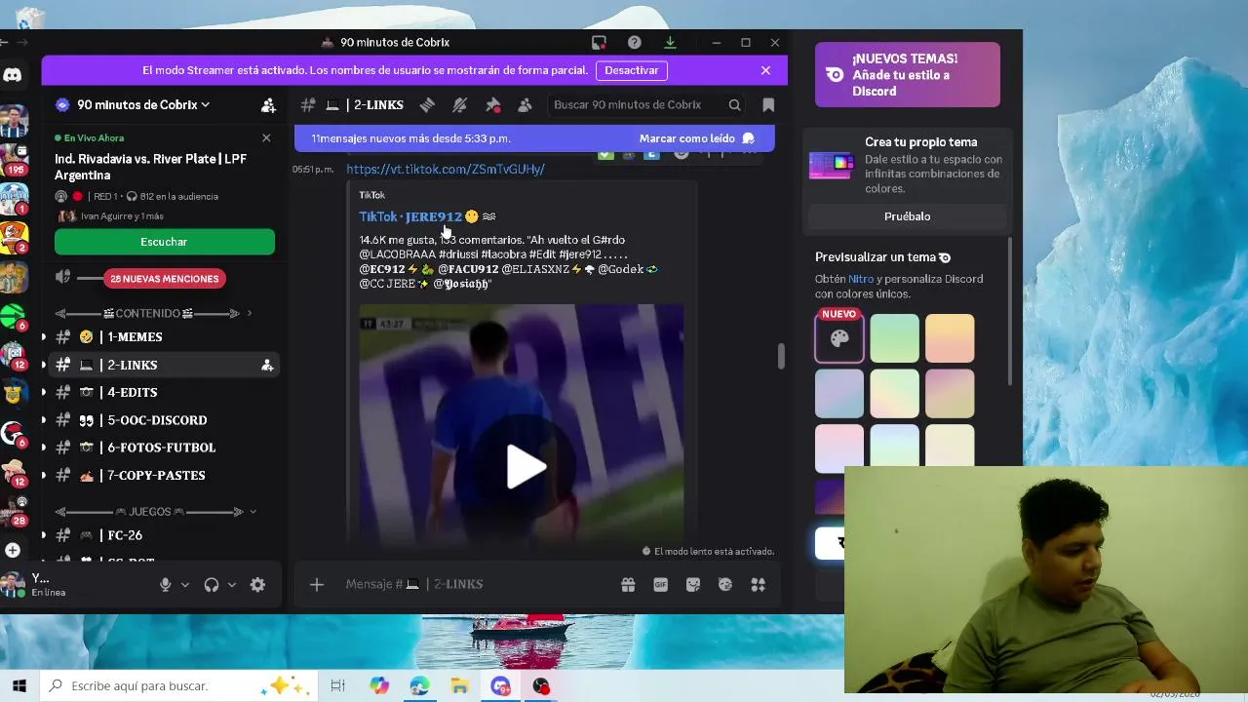The height and width of the screenshot is (702, 1248).
Task: Click Pruébalo theme button
Action: (x=907, y=216)
